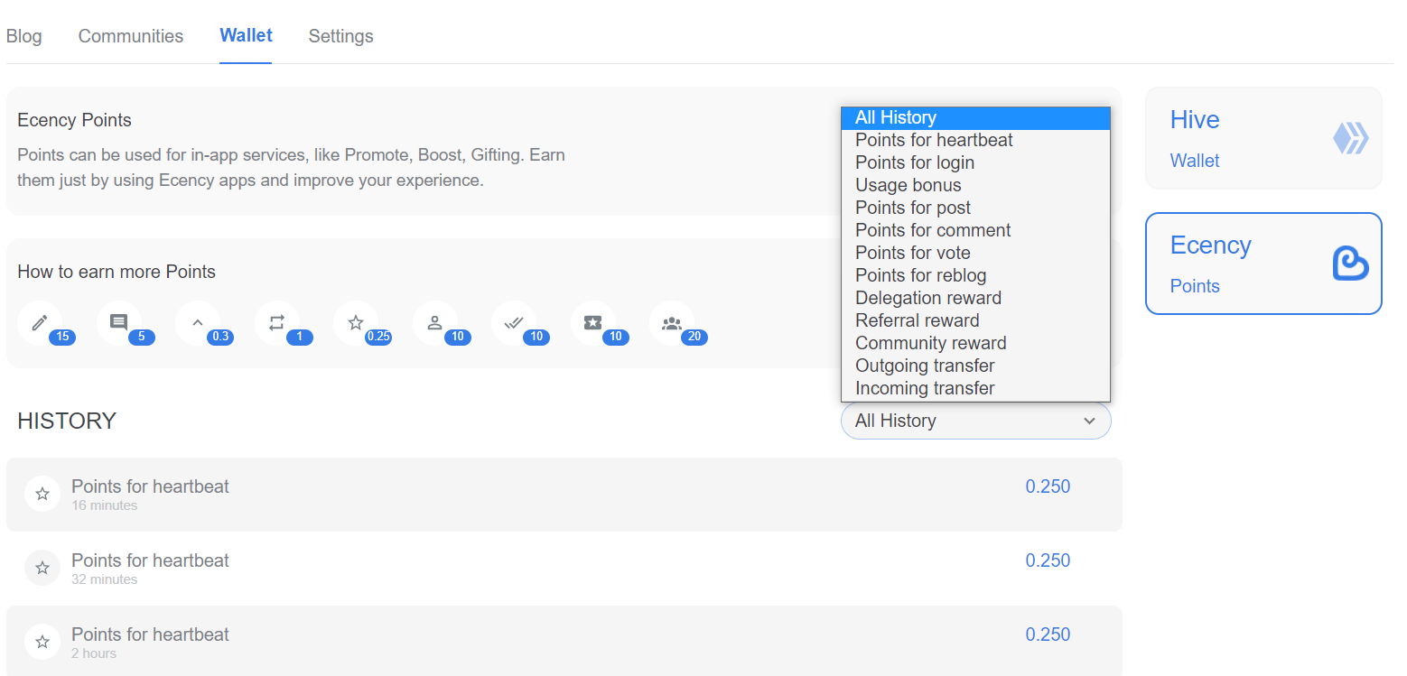The height and width of the screenshot is (676, 1407).
Task: Click the ticket star points icon
Action: click(x=592, y=323)
